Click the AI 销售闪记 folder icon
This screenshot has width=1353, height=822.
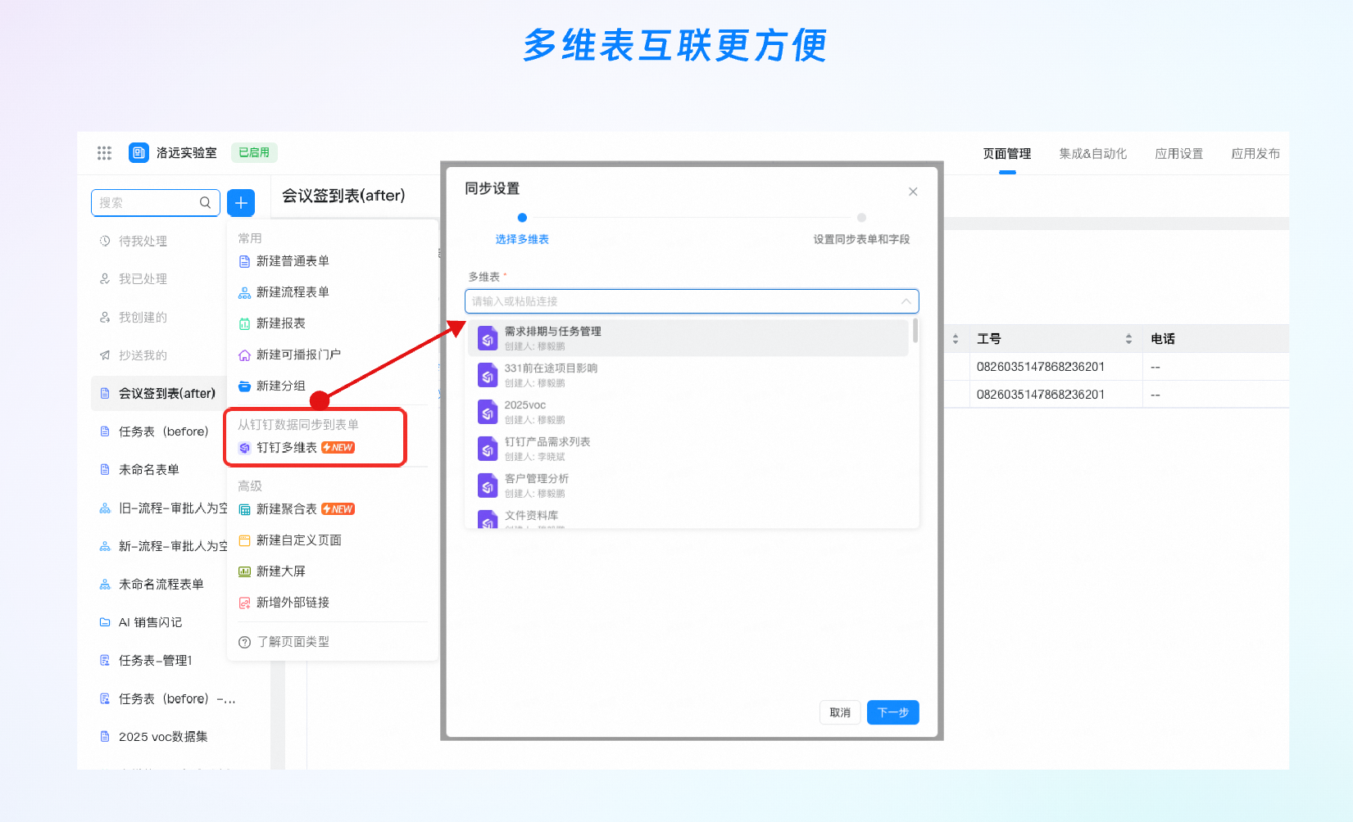tap(105, 622)
